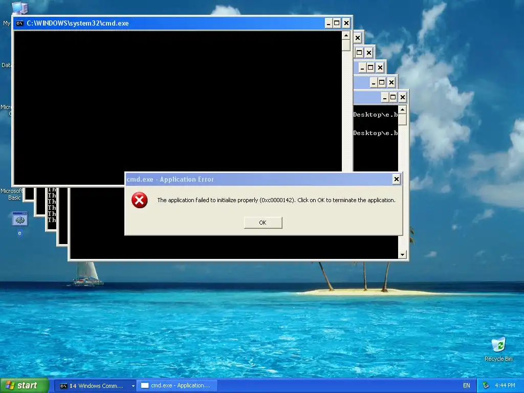Click OK in the Application Error dialog

click(263, 223)
